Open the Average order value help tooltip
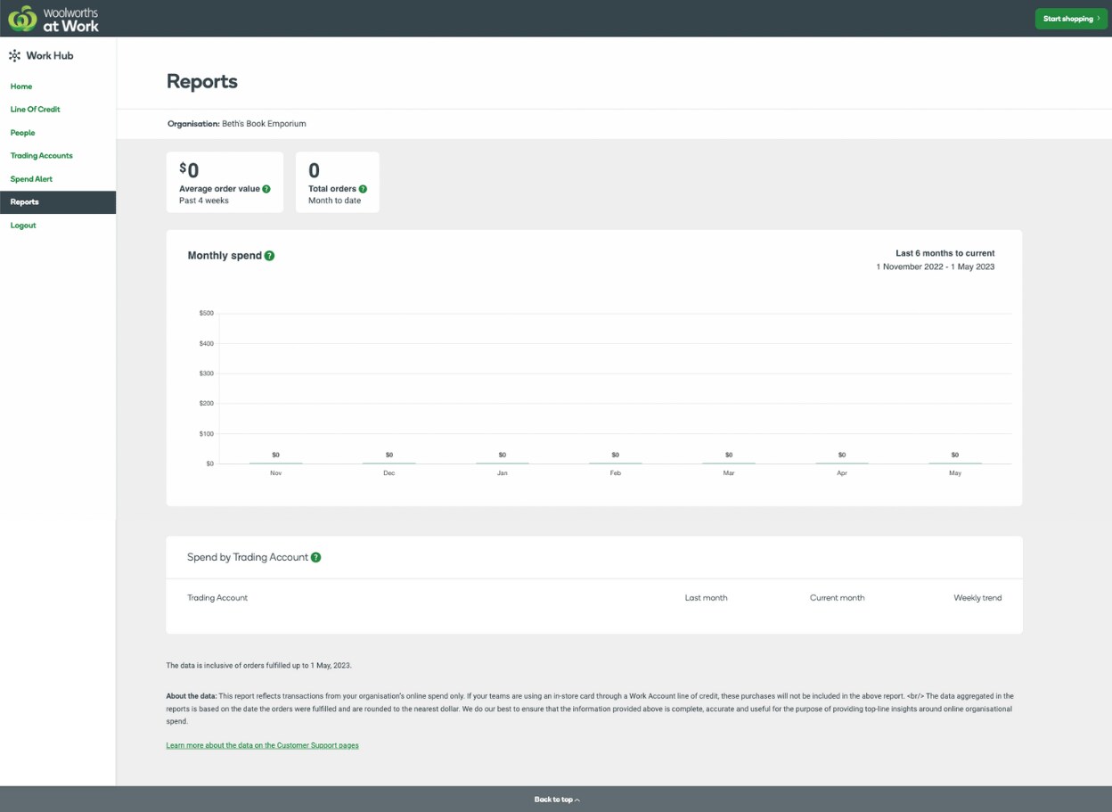 coord(266,188)
